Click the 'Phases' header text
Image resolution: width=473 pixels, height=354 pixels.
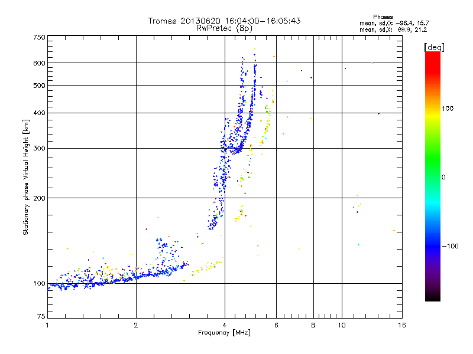383,17
